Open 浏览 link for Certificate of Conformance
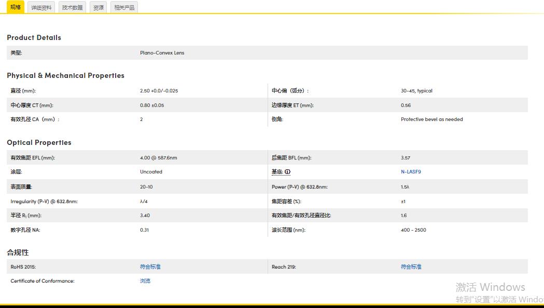This screenshot has height=308, width=544. (x=144, y=281)
